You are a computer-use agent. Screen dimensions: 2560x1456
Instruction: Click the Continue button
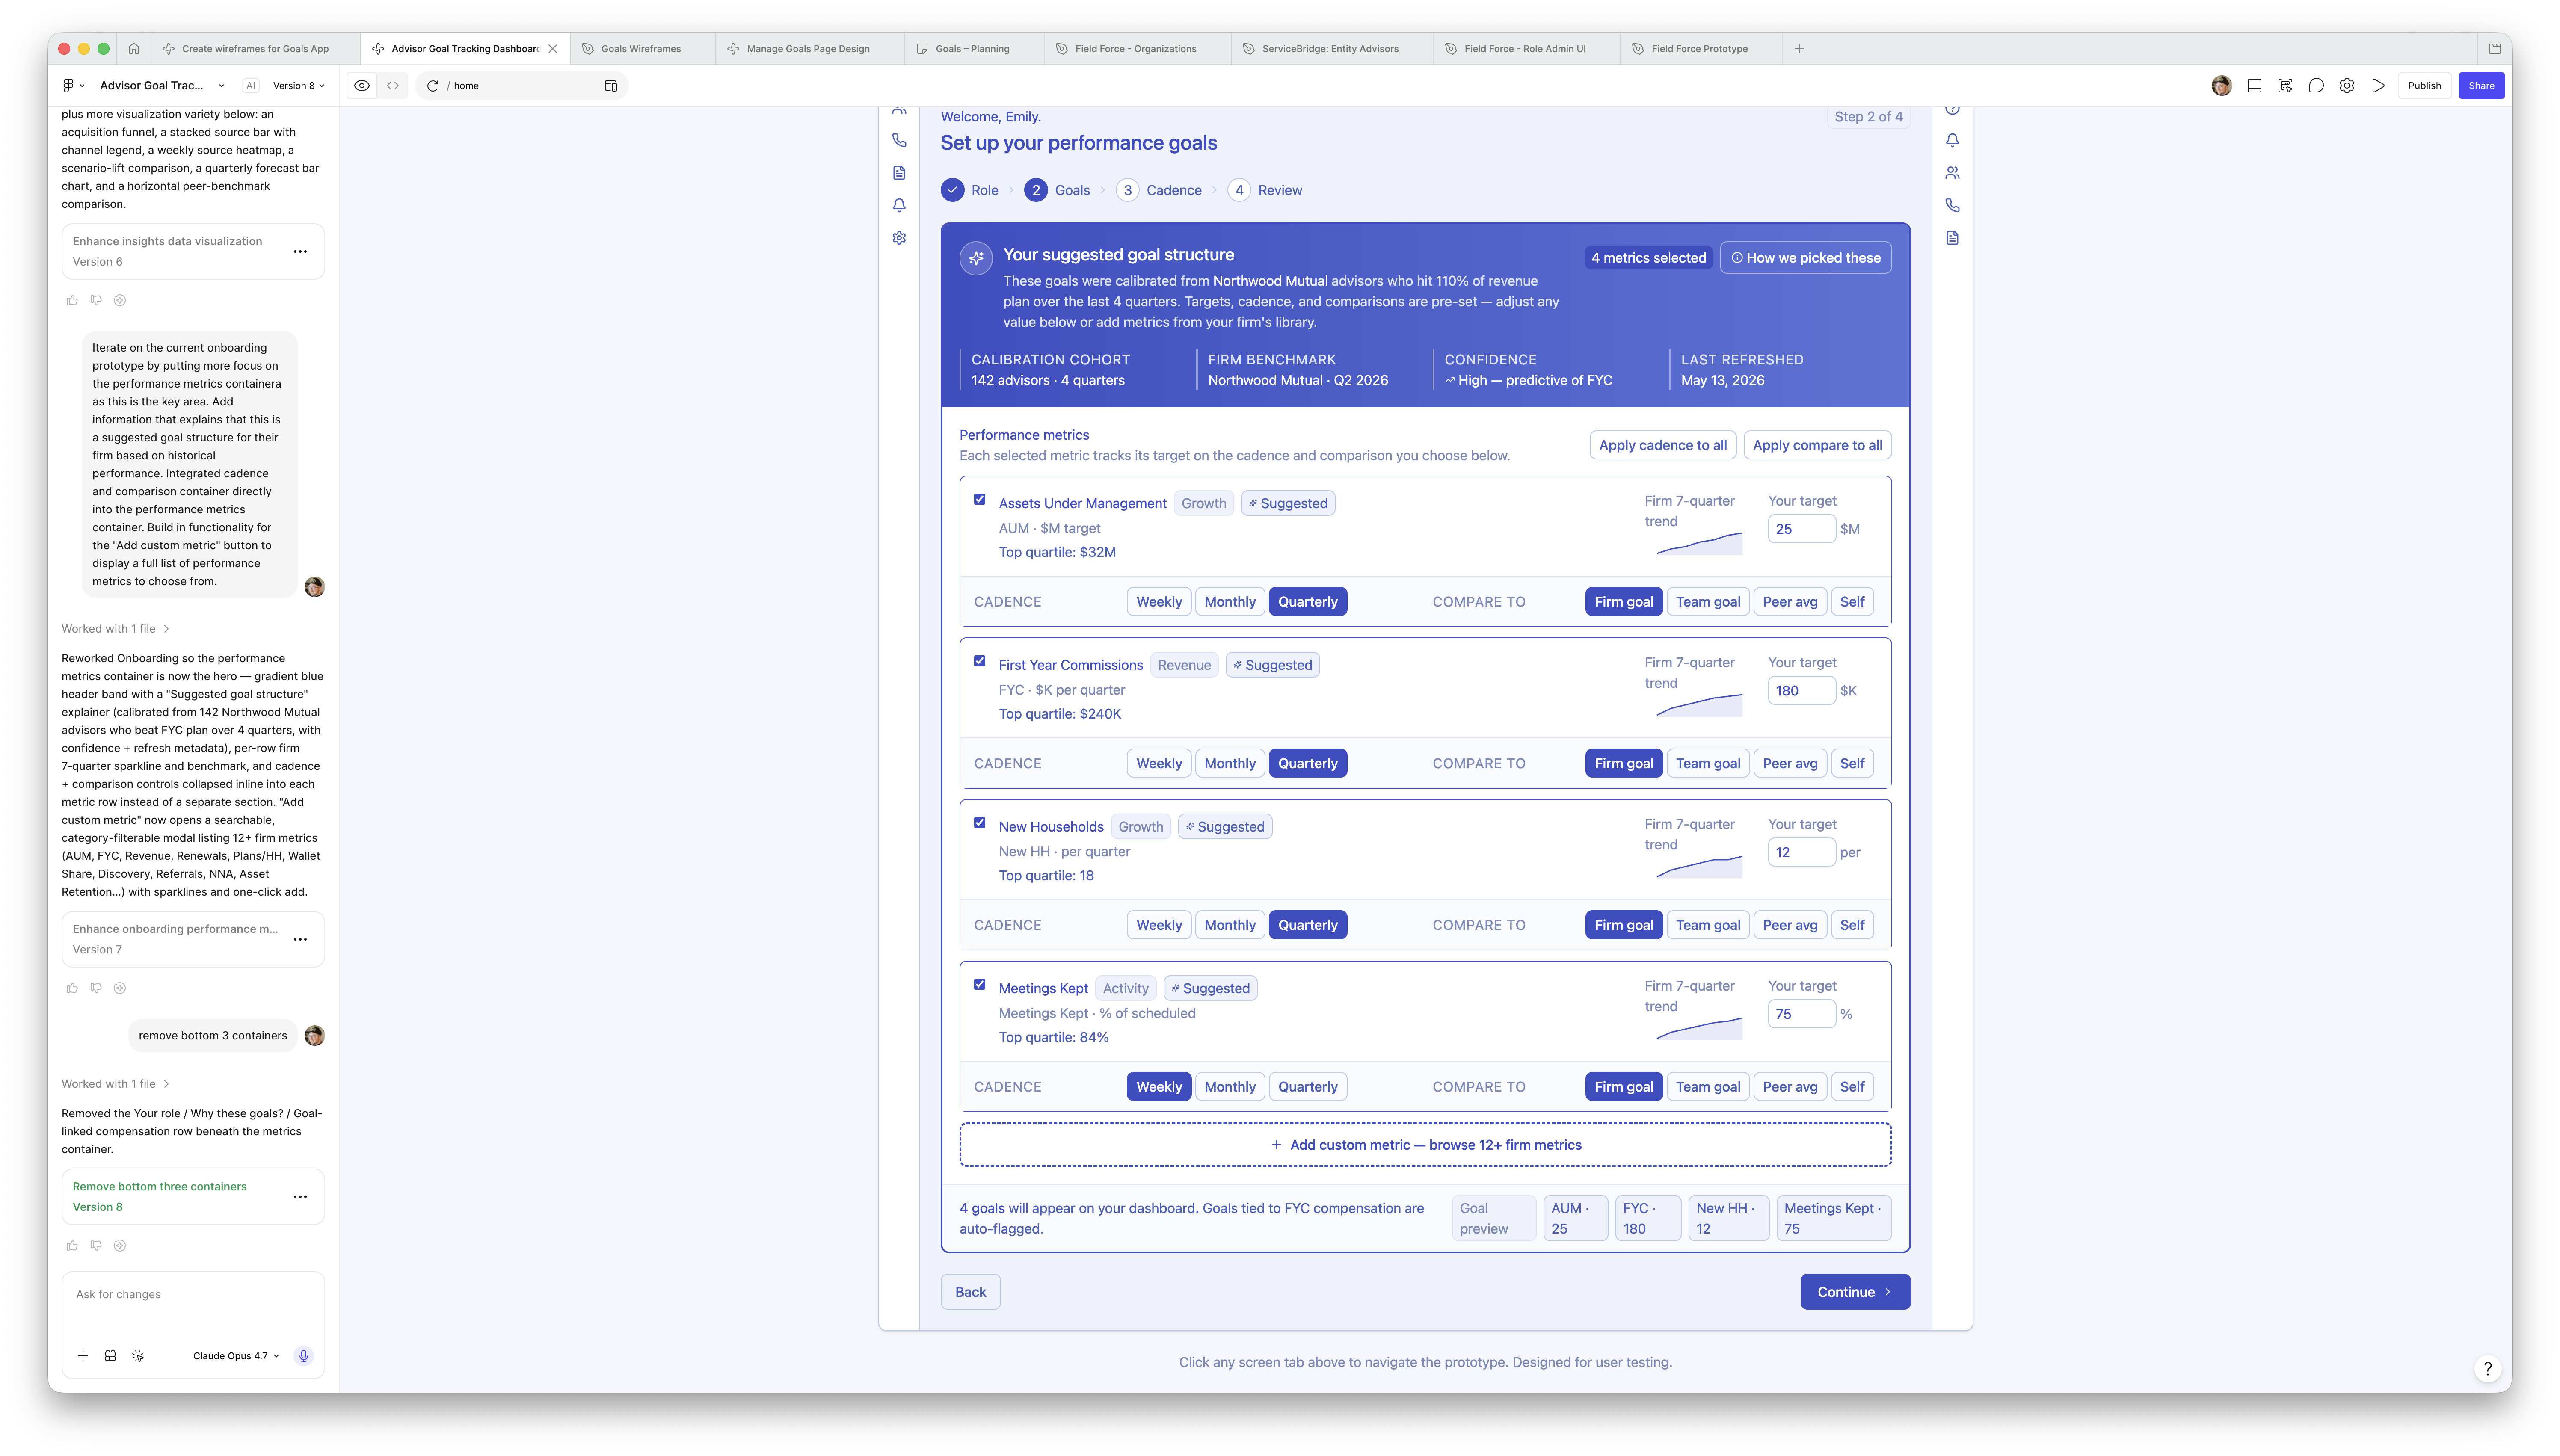click(1855, 1292)
